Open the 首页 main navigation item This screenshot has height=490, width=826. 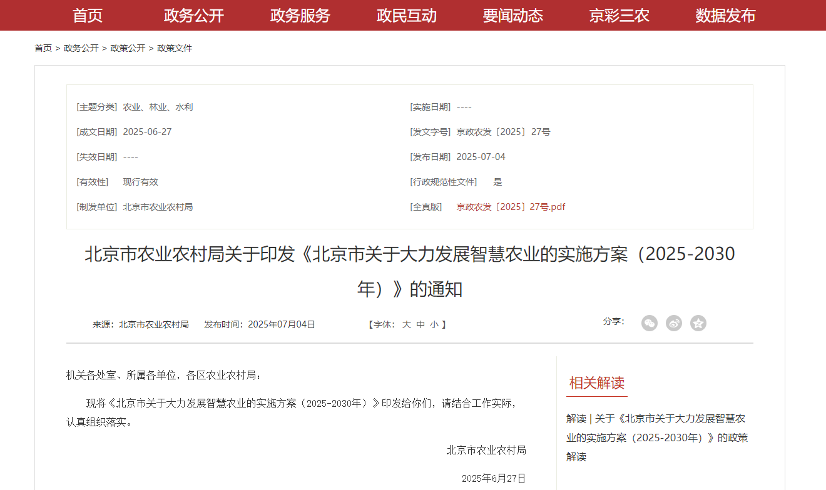click(x=88, y=16)
